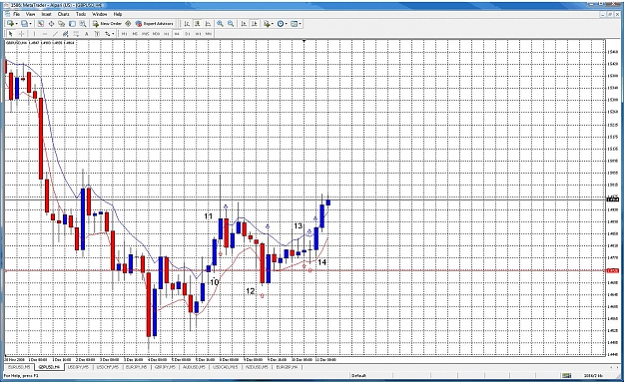The height and width of the screenshot is (382, 624).
Task: Expand the Arrows tool dropdown arrow
Action: (113, 34)
